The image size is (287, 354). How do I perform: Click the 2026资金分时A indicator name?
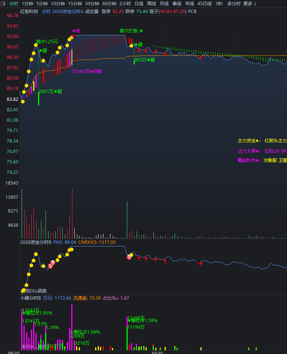click(68, 12)
